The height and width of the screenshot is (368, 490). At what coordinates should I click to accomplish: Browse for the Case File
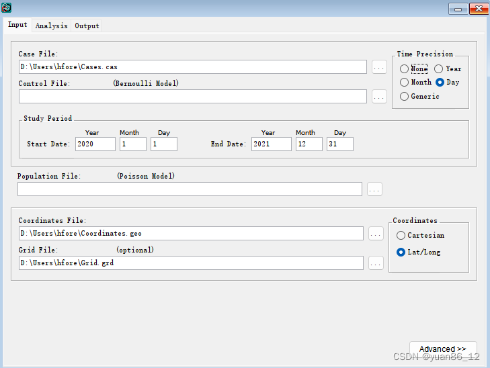tap(379, 67)
